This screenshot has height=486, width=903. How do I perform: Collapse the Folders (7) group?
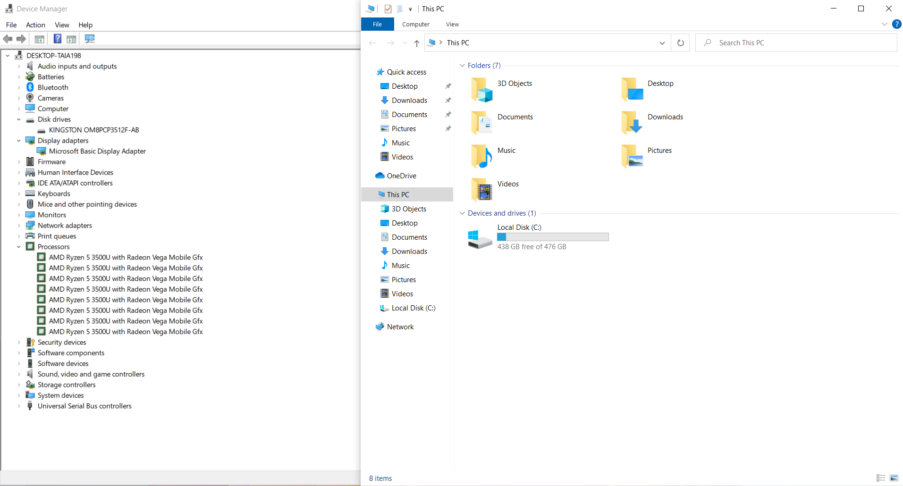coord(462,66)
